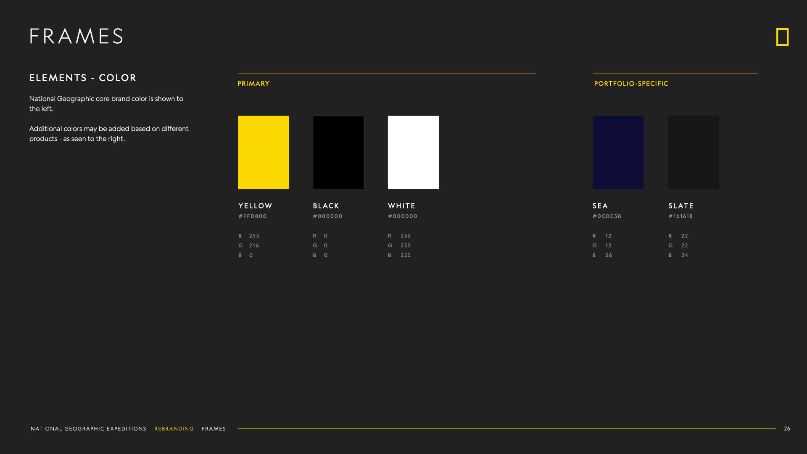Select the Slate dark color swatch
This screenshot has width=807, height=454.
[x=694, y=152]
